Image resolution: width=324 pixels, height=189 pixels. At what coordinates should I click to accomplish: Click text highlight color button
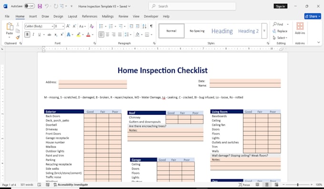pyautogui.click(x=79, y=34)
